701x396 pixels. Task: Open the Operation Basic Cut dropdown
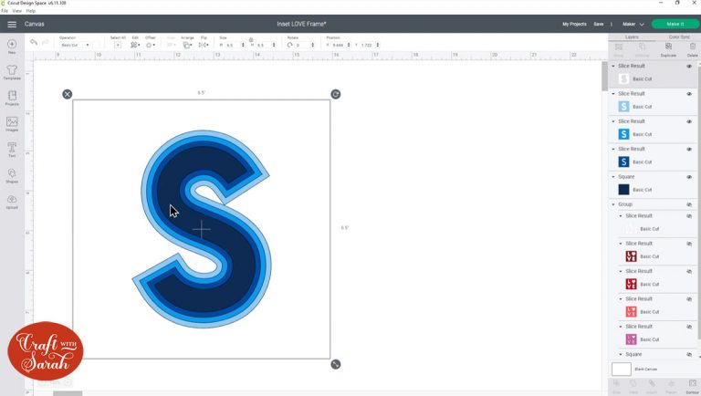click(x=75, y=45)
